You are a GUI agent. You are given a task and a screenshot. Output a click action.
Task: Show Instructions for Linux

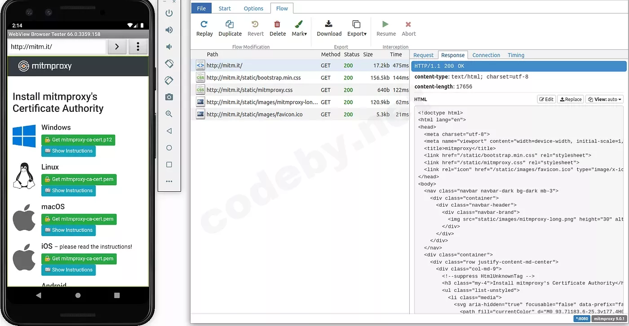click(68, 190)
